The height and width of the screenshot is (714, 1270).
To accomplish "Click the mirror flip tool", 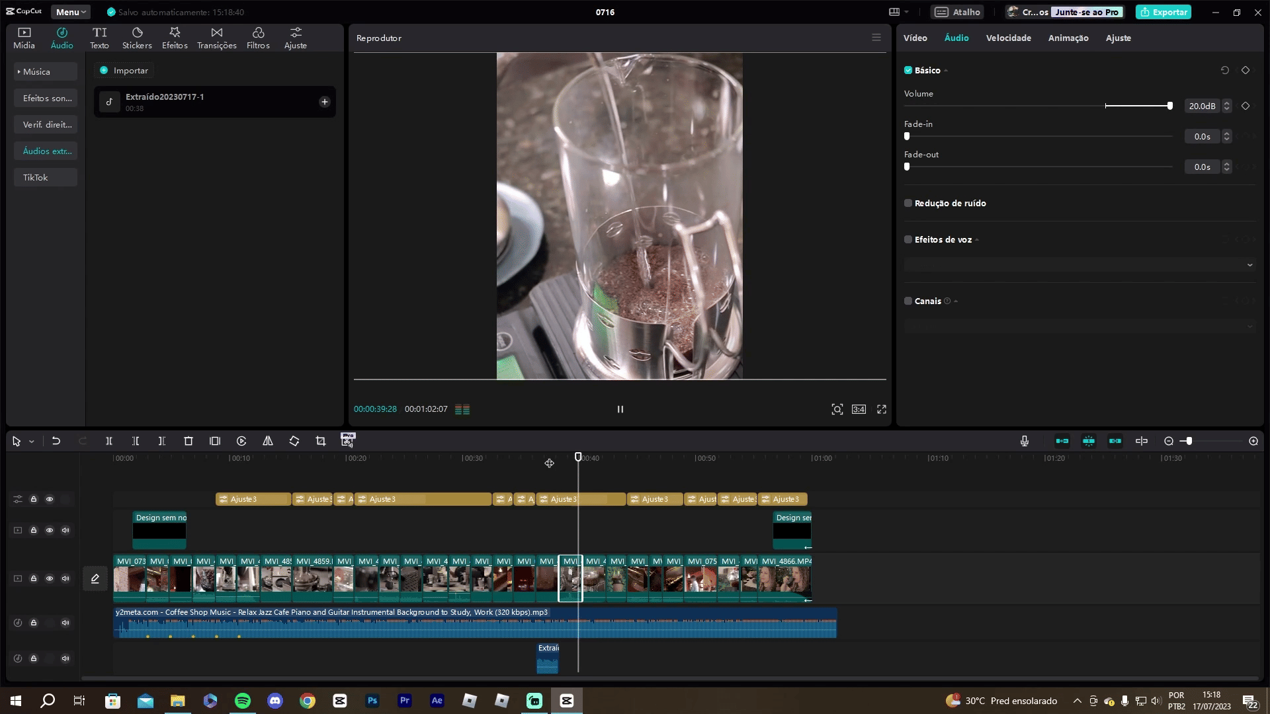I will [268, 441].
